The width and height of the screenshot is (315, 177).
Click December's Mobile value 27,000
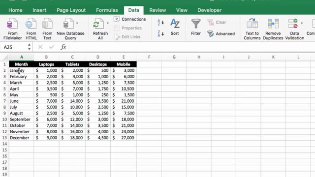coord(124,138)
